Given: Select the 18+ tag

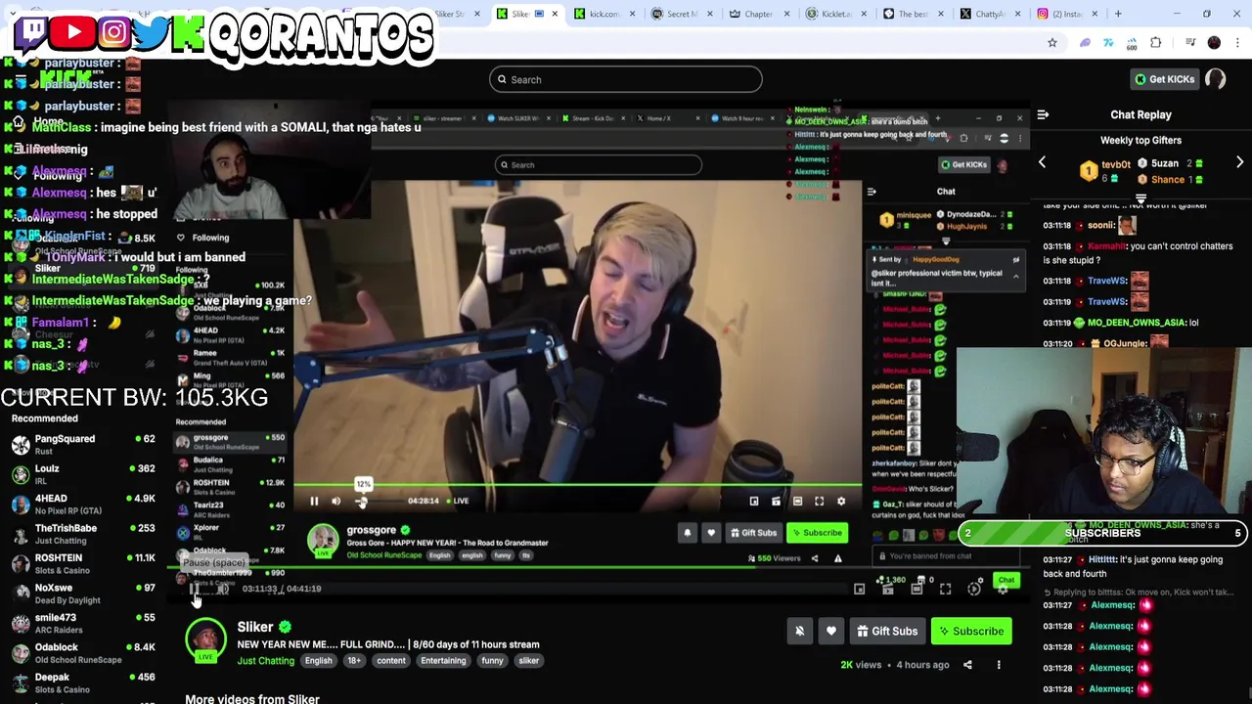Looking at the screenshot, I should (354, 661).
